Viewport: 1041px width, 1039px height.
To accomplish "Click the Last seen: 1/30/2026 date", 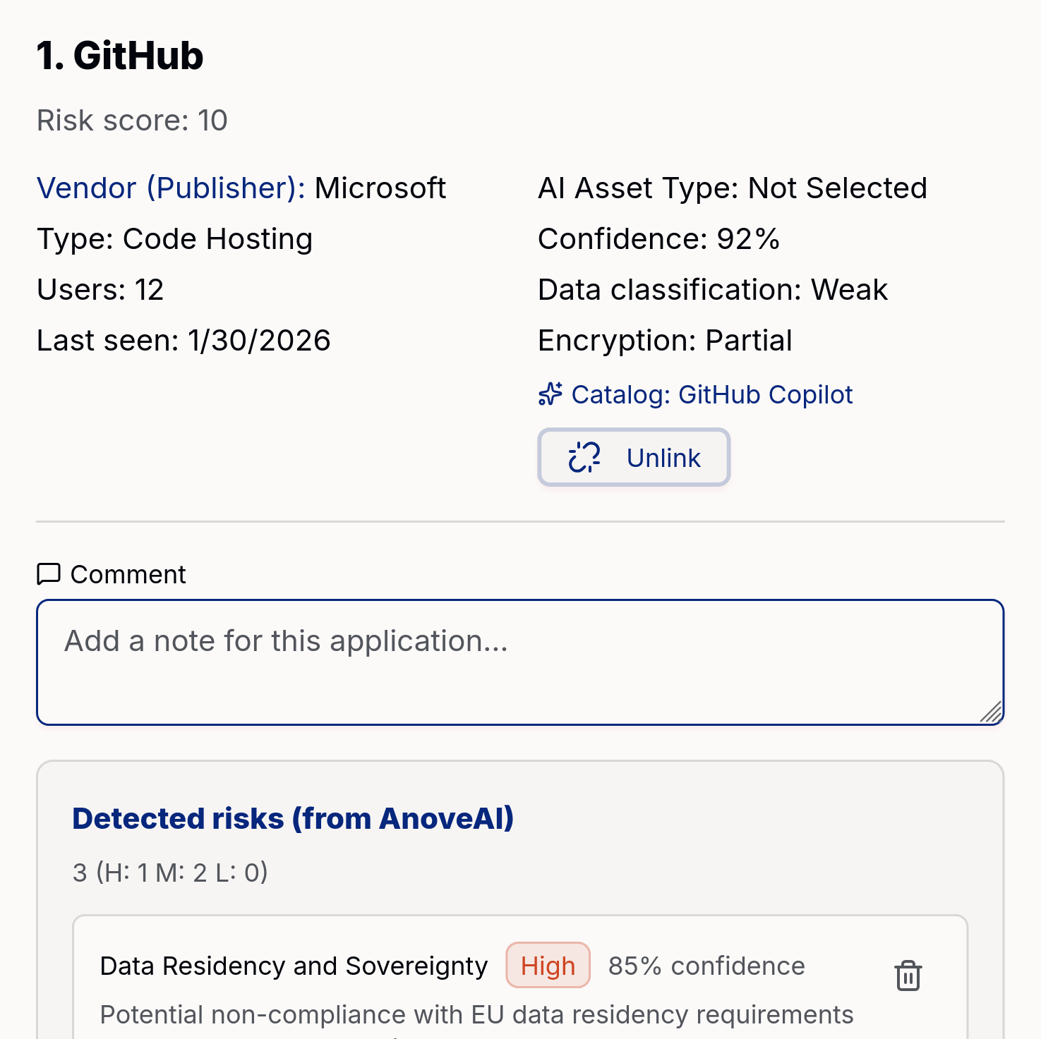I will [x=183, y=340].
